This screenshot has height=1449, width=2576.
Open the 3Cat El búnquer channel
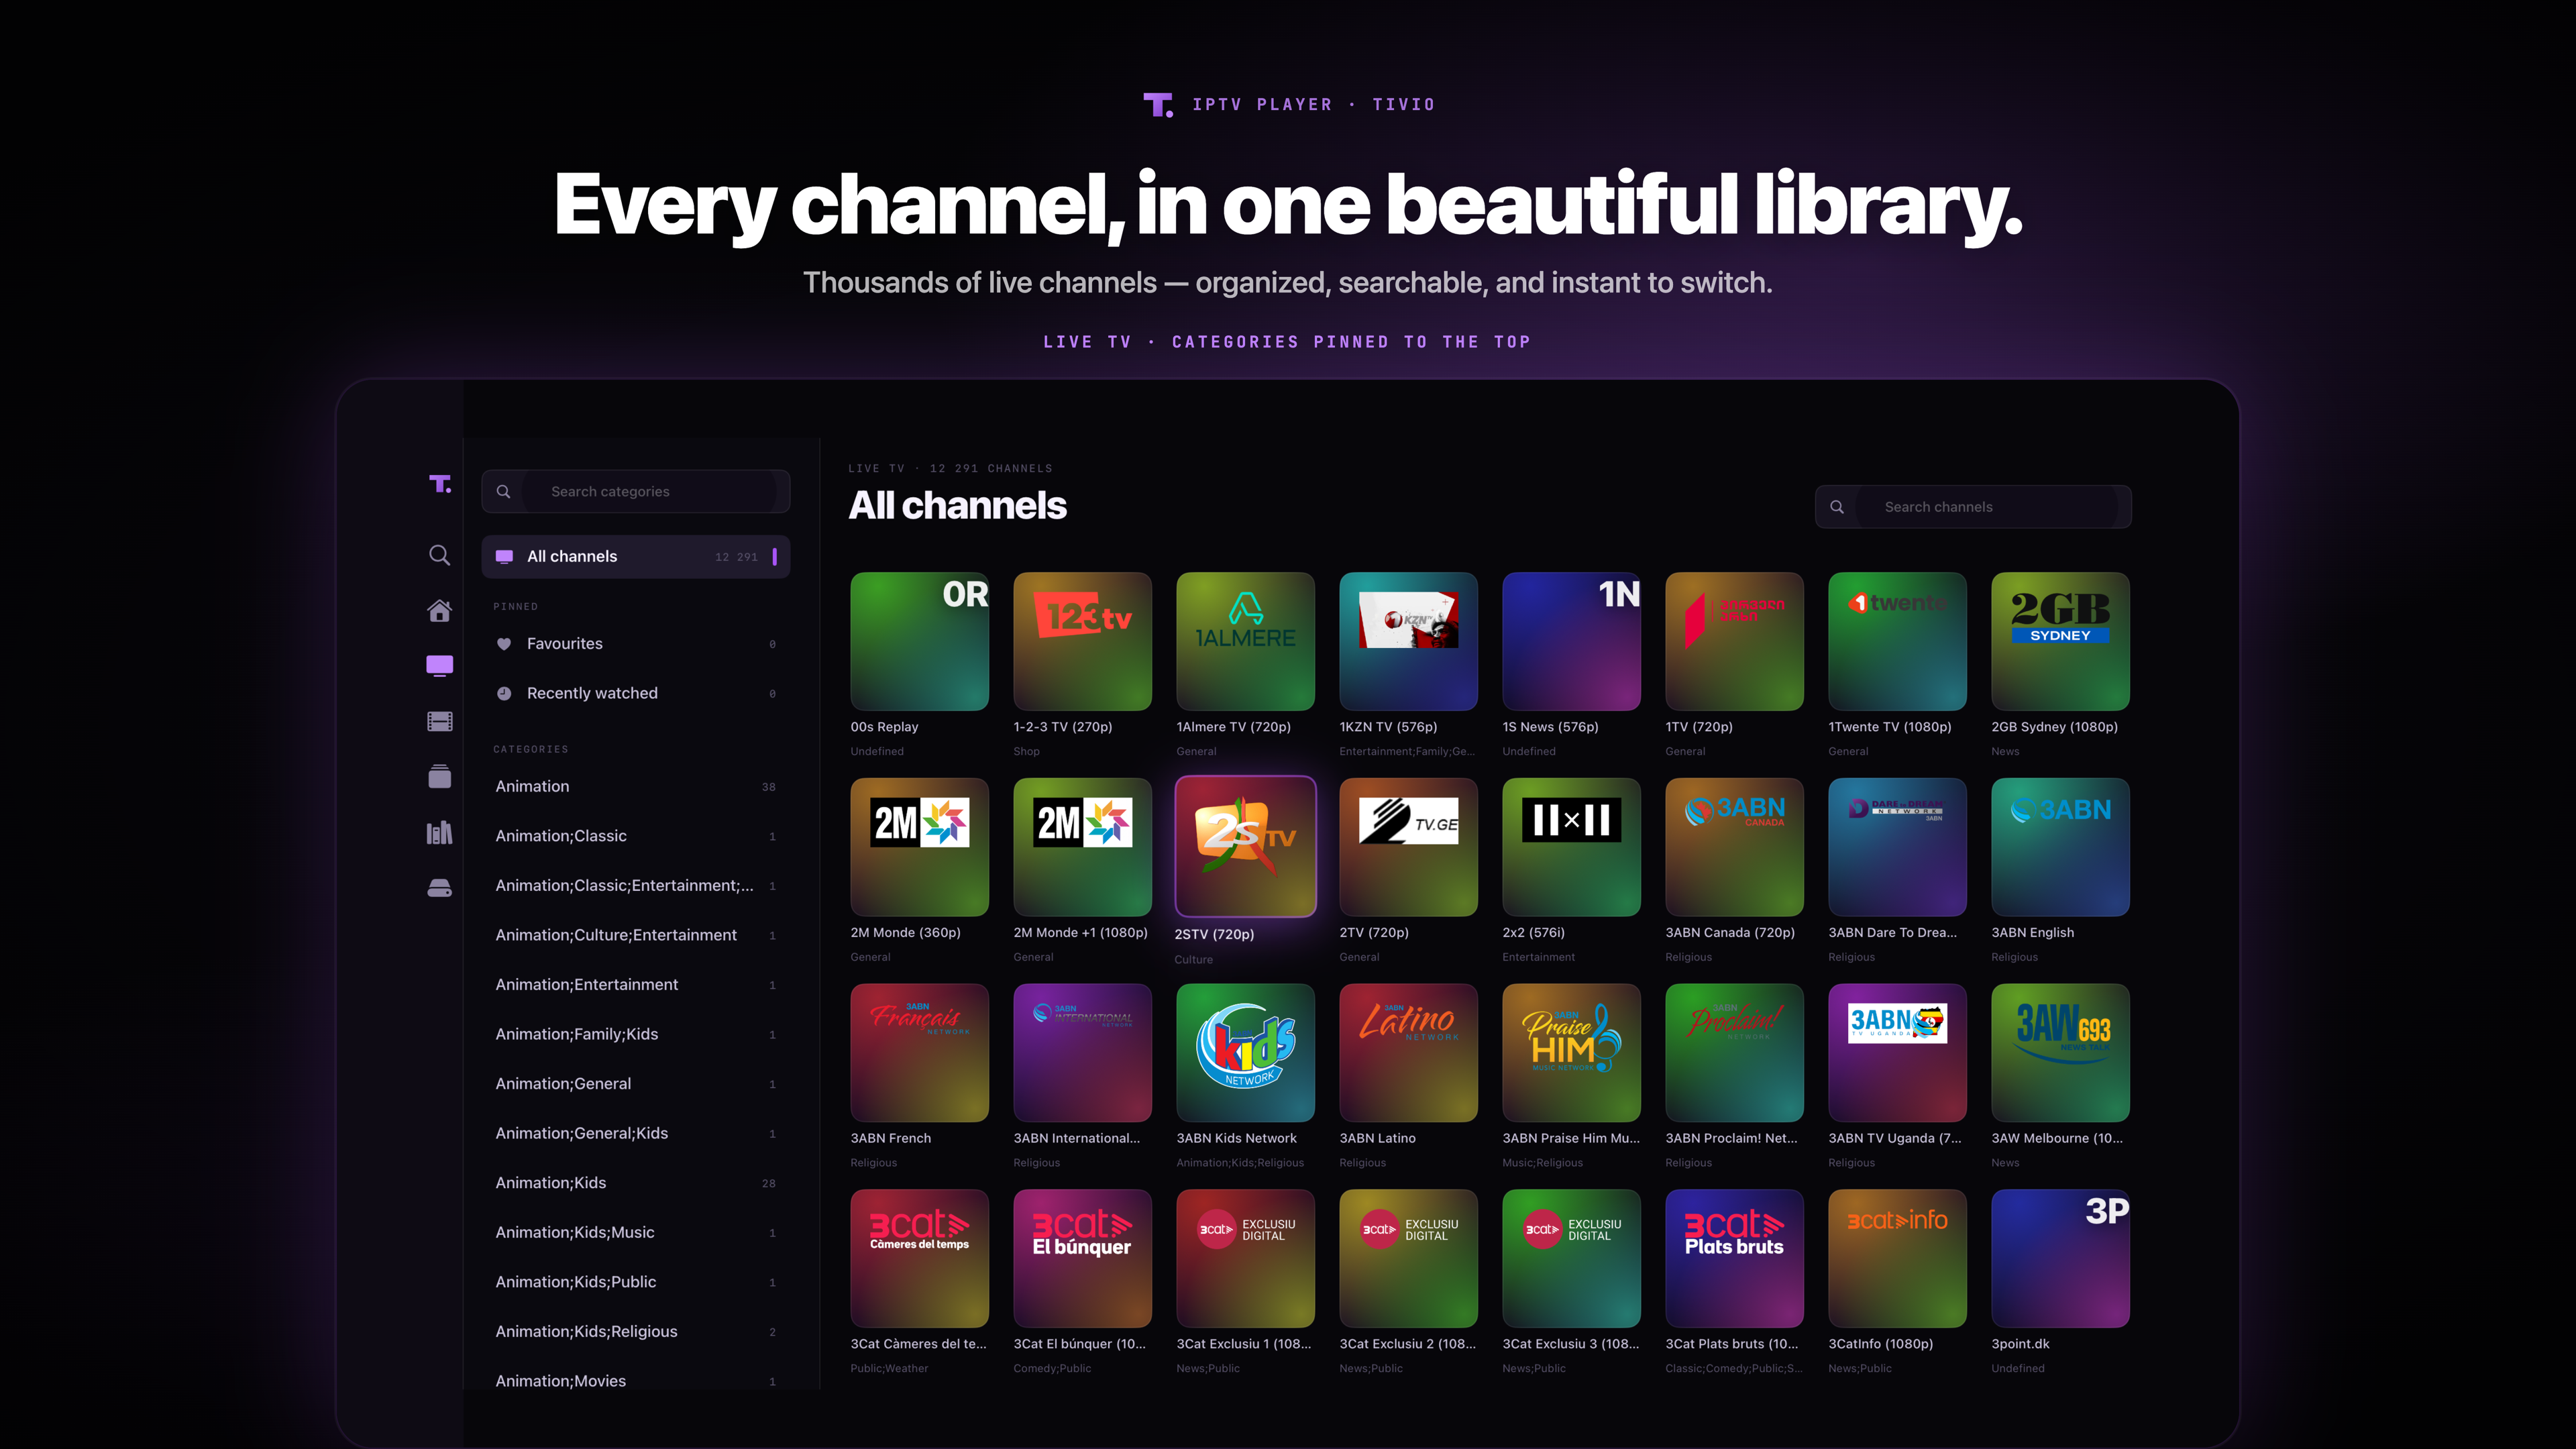point(1082,1258)
